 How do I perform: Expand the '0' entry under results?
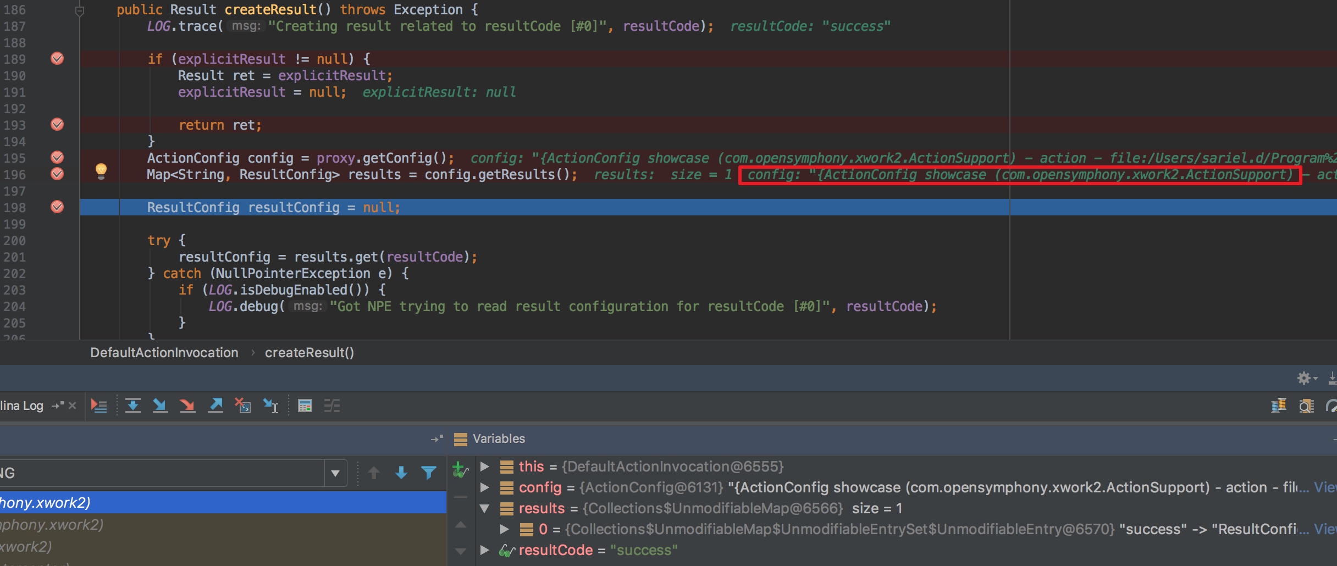point(504,529)
